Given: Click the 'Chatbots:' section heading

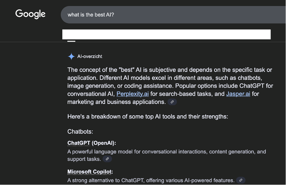Looking at the screenshot, I should point(80,131).
